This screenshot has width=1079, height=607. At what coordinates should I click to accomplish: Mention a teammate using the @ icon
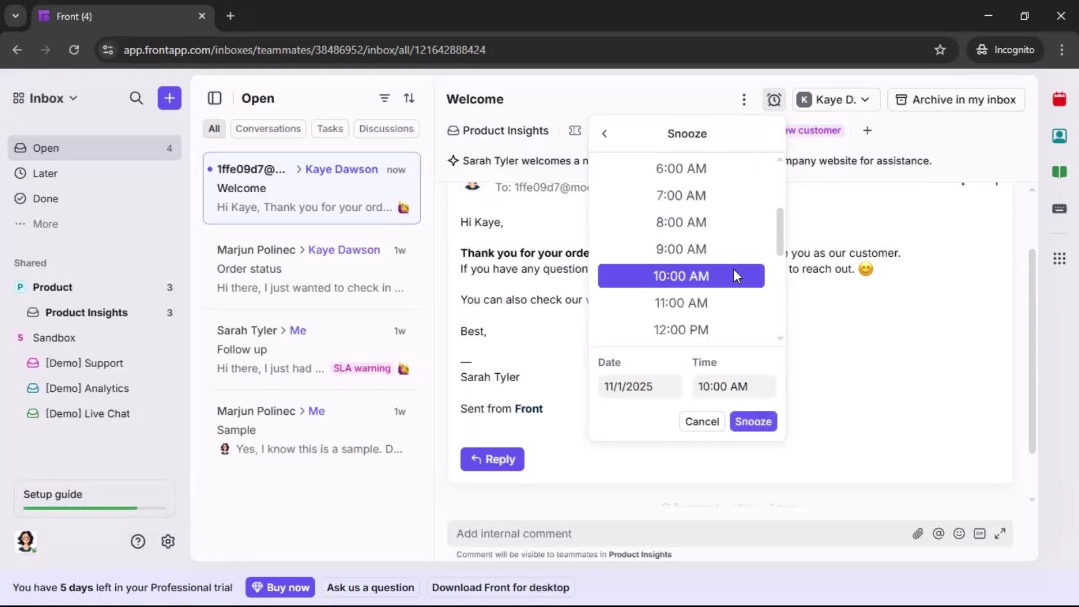(x=939, y=533)
